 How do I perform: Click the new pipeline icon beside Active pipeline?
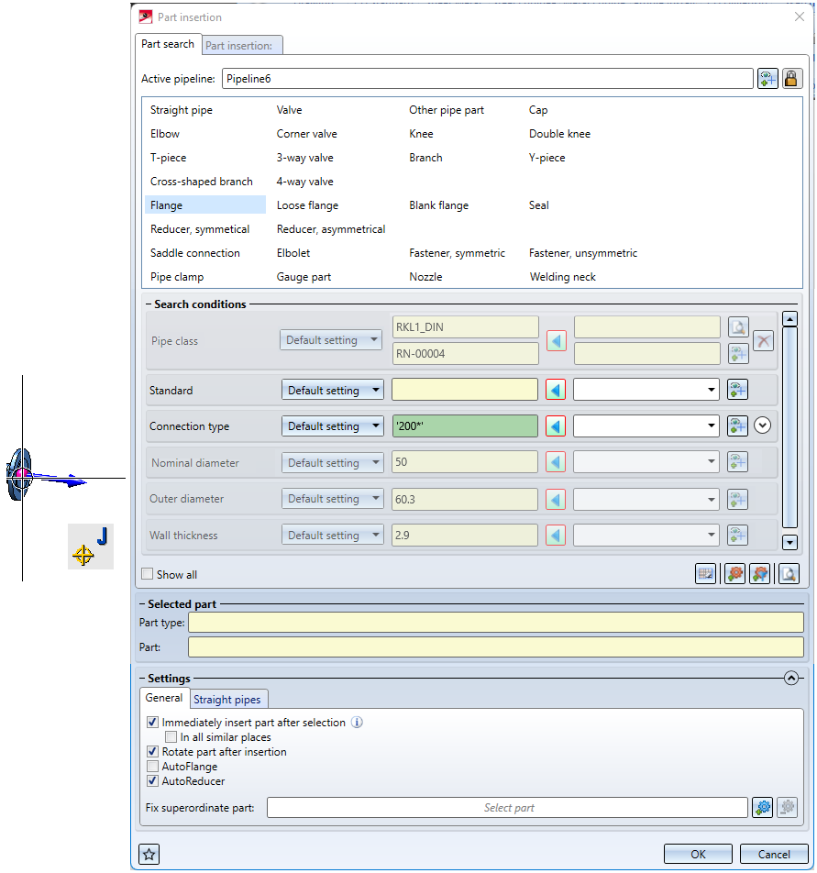click(x=767, y=79)
